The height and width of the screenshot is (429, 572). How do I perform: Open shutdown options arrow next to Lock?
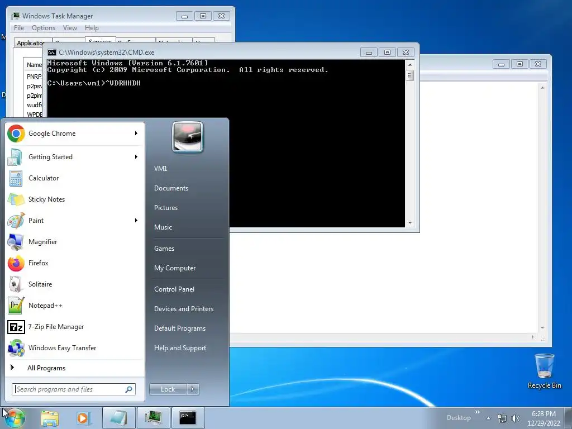(193, 389)
